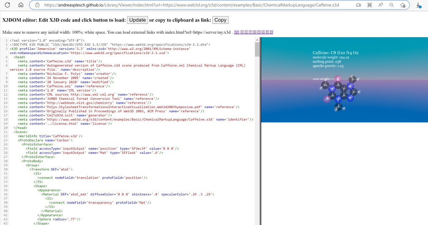Image resolution: width=428 pixels, height=225 pixels.
Task: Click the DOCTYPE X3D PUBLIC line
Action: click(110, 45)
